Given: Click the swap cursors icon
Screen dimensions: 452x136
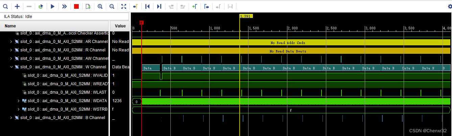Looking at the screenshot, I should pyautogui.click(x=230, y=6).
